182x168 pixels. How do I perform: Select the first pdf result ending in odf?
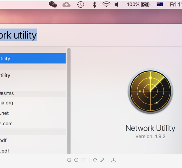33,140
